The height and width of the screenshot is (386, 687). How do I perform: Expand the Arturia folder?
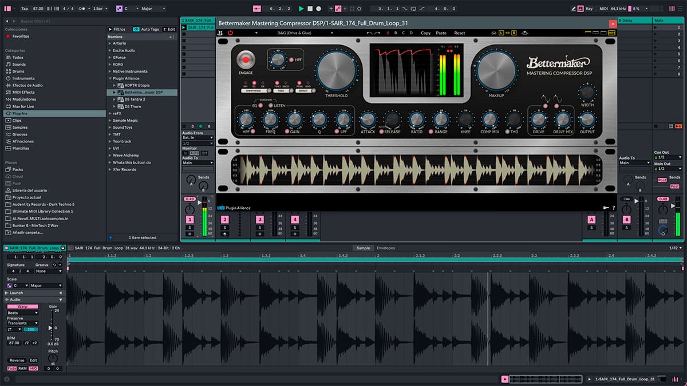point(110,43)
